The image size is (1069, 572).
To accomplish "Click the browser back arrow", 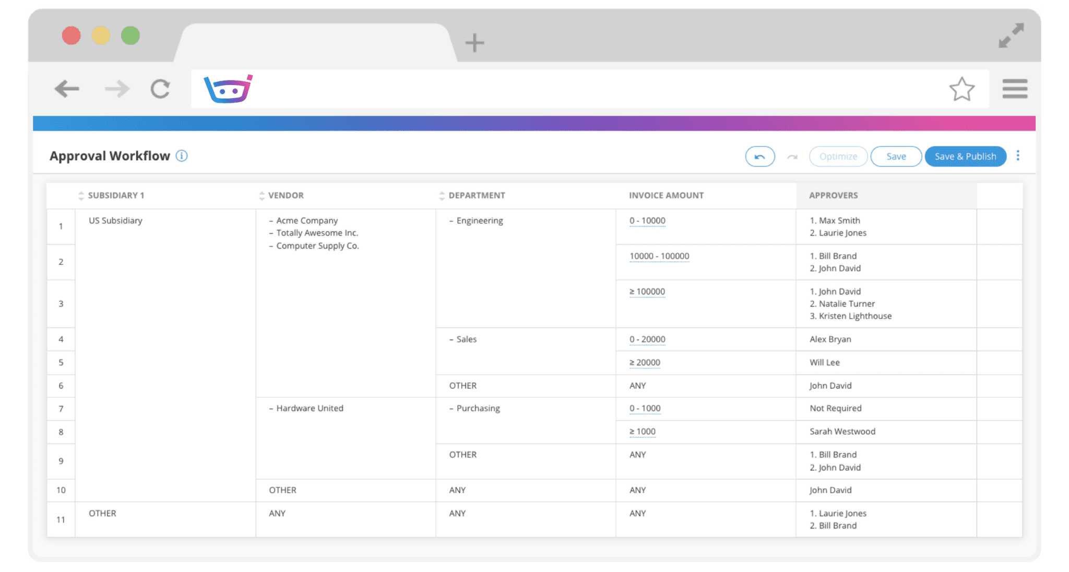I will point(67,89).
